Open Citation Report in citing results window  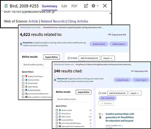coord(141,80)
